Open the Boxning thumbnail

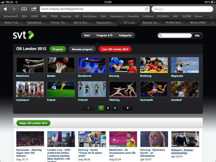coord(123,65)
